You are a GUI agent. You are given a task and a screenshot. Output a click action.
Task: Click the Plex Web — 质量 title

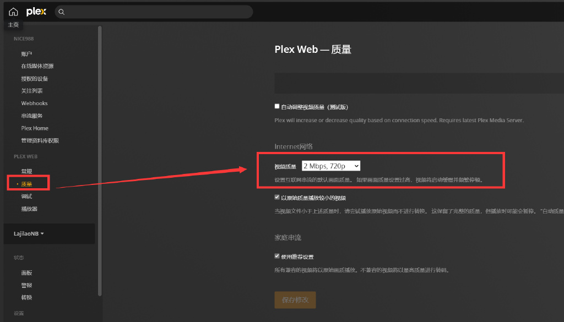313,50
